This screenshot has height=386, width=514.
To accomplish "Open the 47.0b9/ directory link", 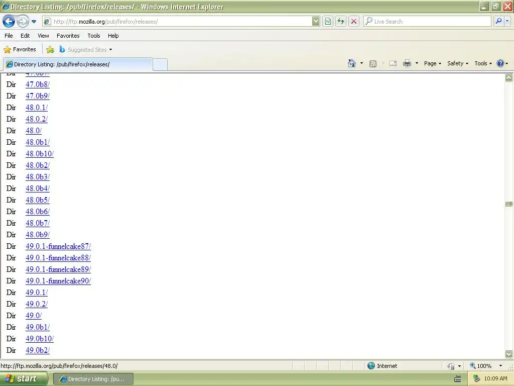I will [38, 96].
